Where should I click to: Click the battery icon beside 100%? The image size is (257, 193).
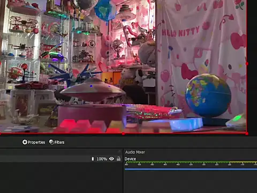pos(93,159)
